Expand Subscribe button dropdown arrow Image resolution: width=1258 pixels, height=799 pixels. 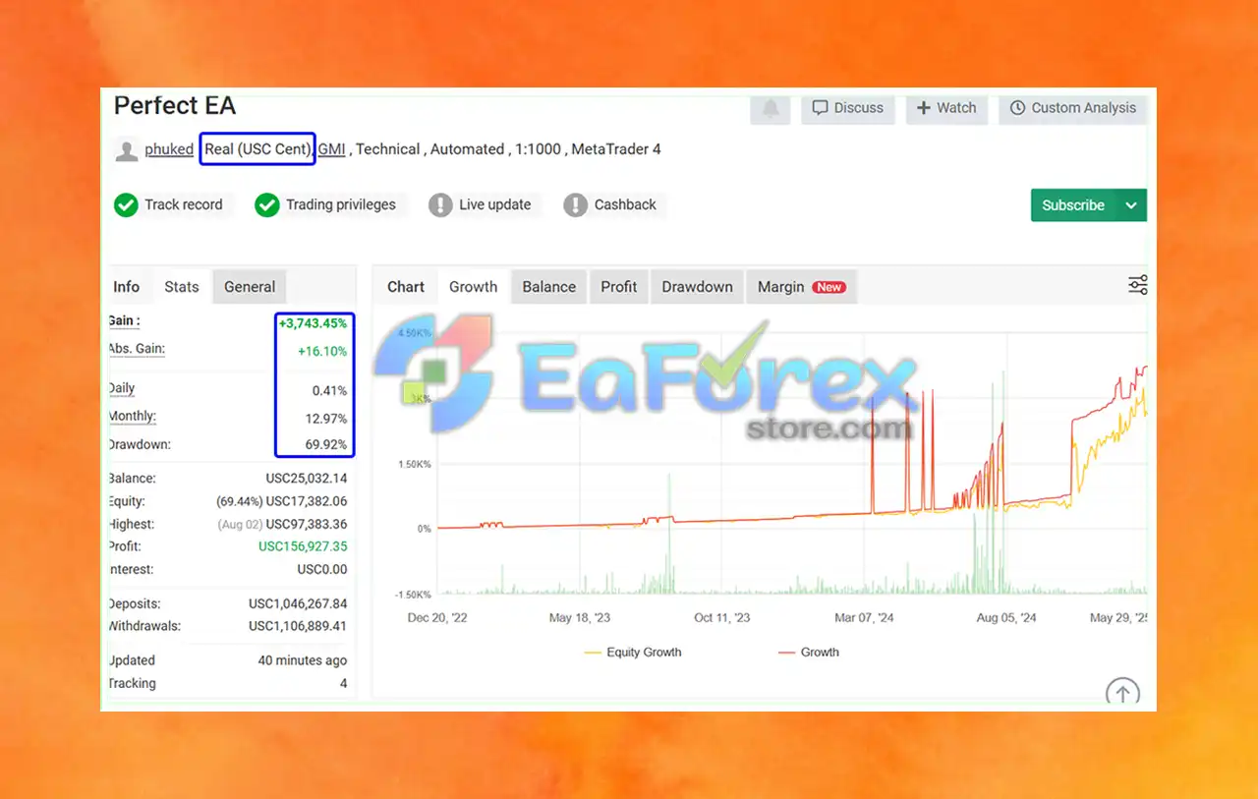click(x=1131, y=205)
